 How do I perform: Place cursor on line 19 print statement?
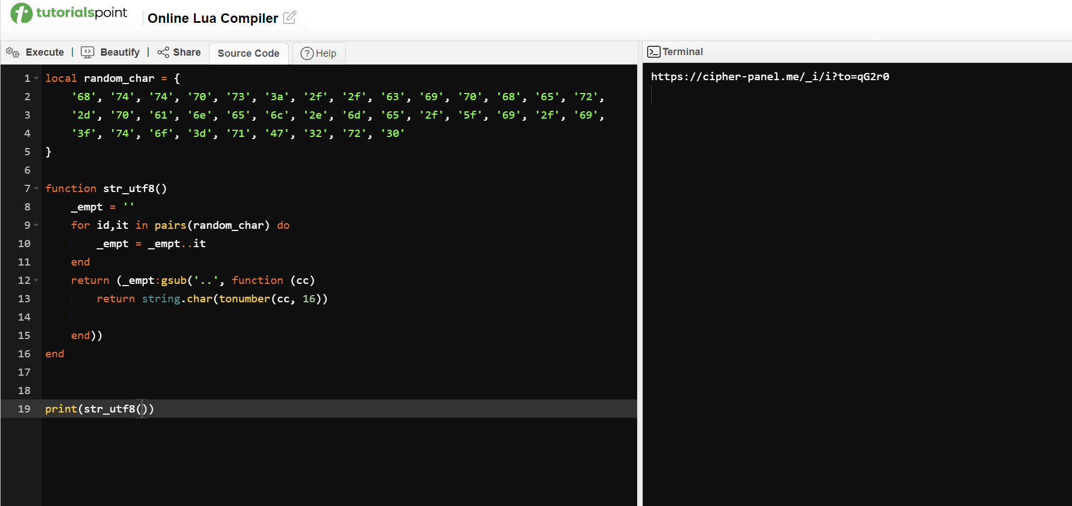(99, 409)
